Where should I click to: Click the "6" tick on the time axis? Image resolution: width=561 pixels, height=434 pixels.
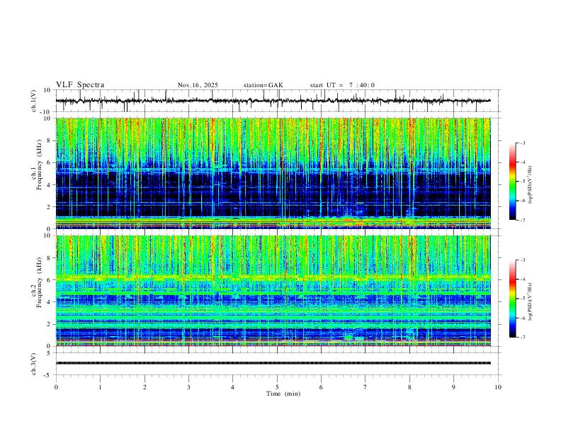(321, 387)
